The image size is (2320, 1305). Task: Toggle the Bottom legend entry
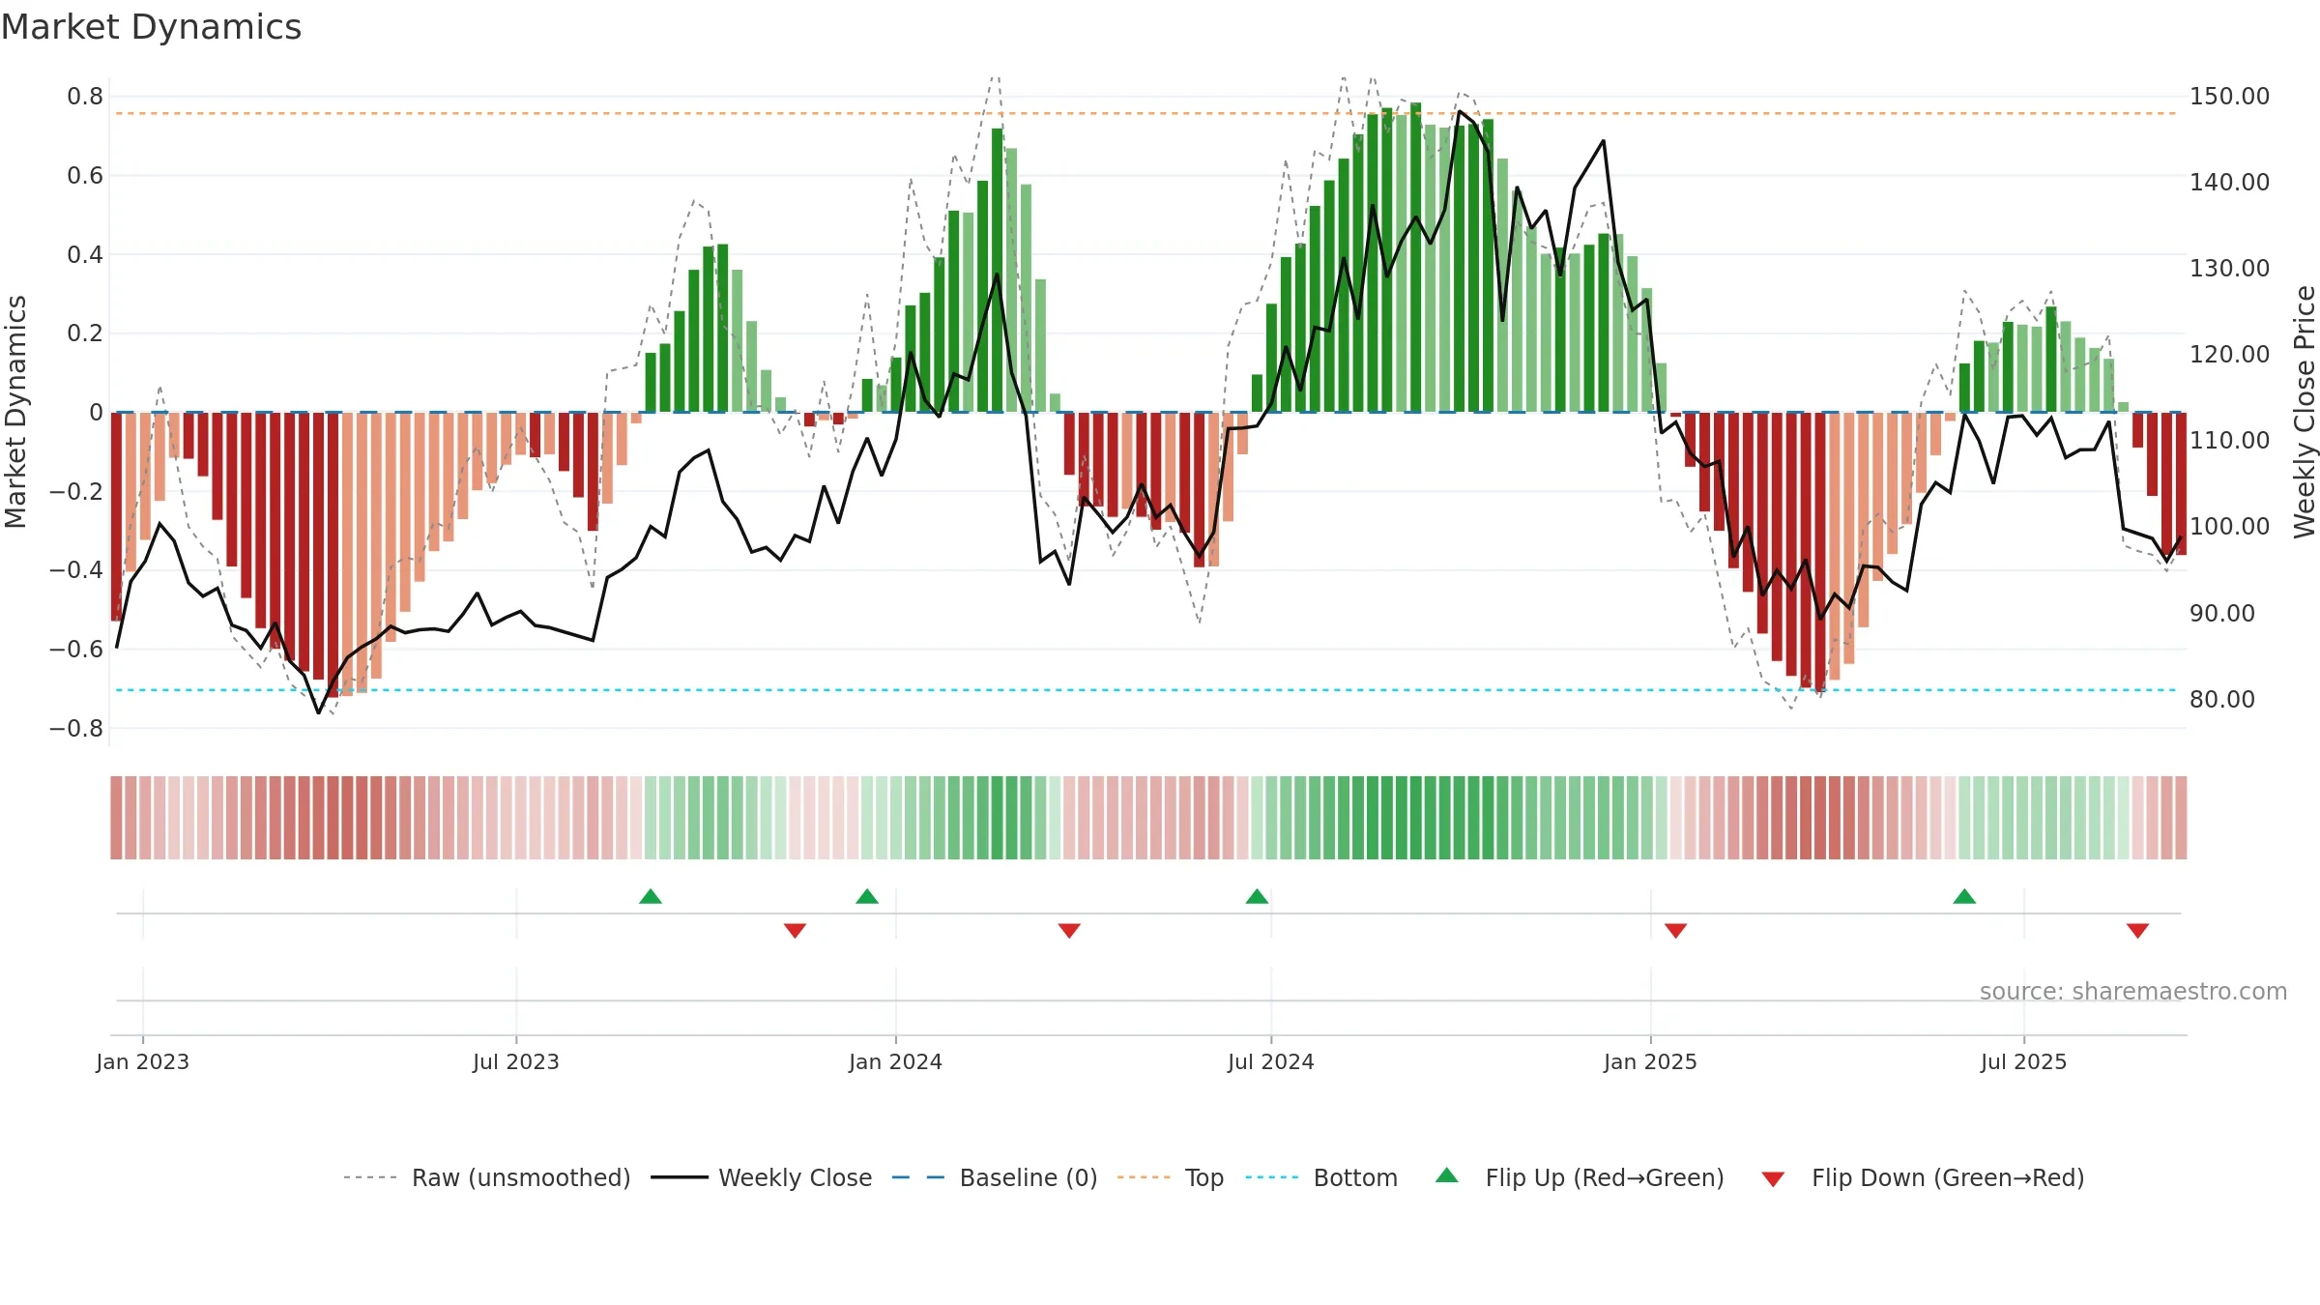click(x=1321, y=1177)
